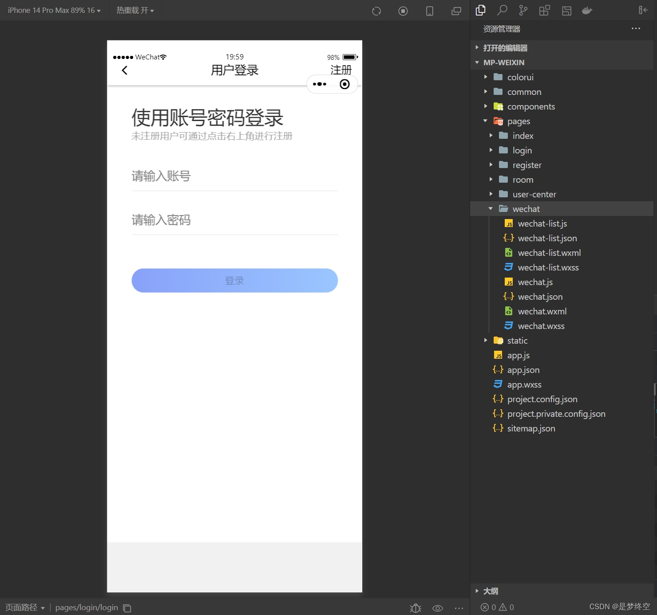Copy the page path icon
The image size is (657, 615).
pos(127,608)
